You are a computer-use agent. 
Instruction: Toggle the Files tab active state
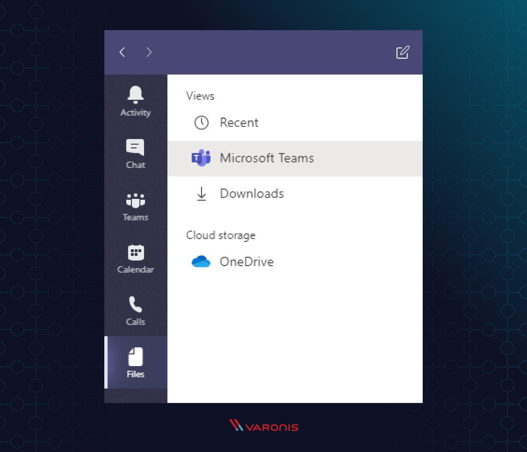pyautogui.click(x=135, y=362)
